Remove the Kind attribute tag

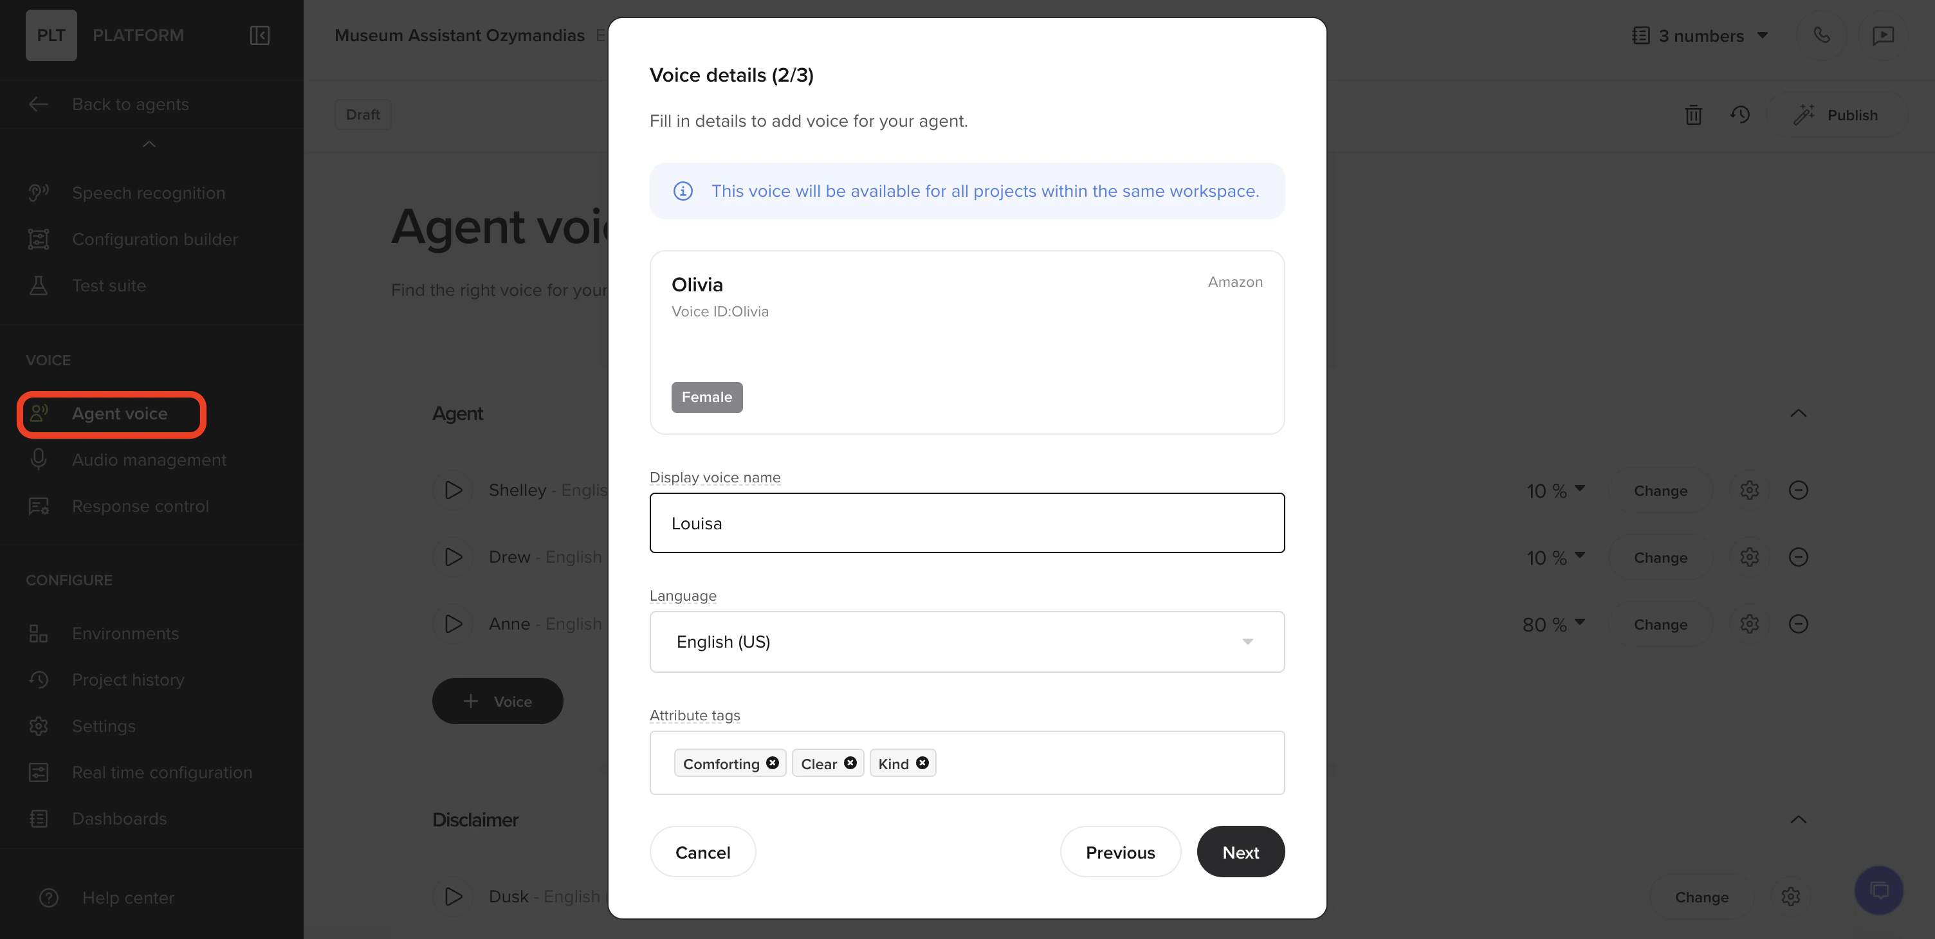tap(923, 763)
